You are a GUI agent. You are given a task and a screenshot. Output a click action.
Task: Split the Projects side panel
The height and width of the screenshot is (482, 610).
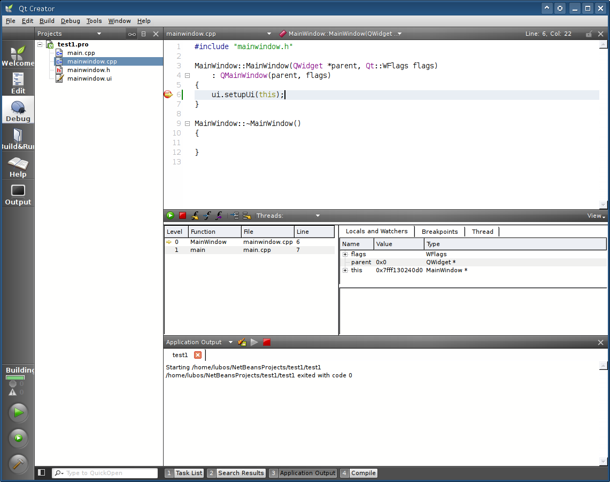[144, 34]
